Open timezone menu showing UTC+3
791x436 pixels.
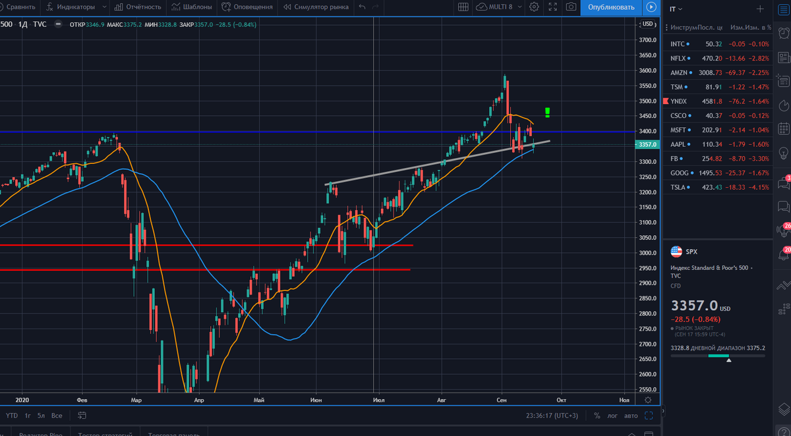[x=553, y=416]
